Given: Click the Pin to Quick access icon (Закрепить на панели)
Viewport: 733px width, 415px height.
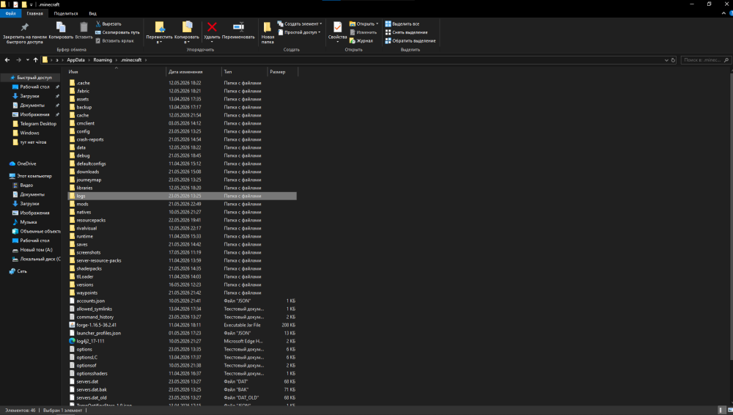Looking at the screenshot, I should tap(24, 27).
